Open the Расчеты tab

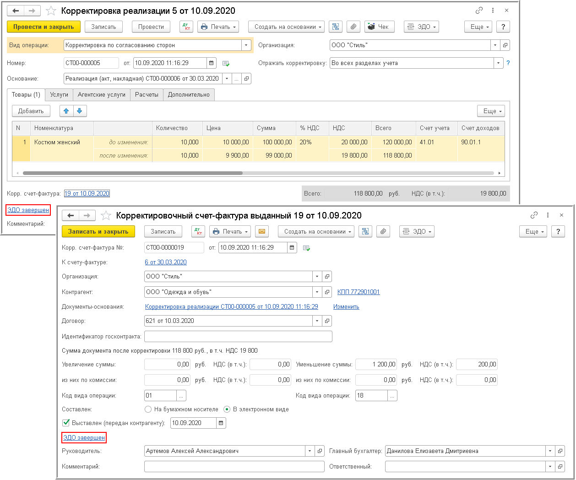pyautogui.click(x=147, y=94)
